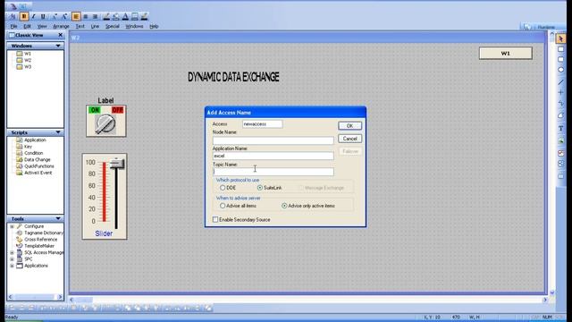Open the Help menu

pos(154,26)
